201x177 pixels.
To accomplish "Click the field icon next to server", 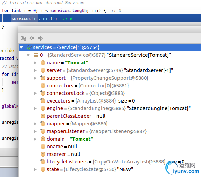I will [x=43, y=70].
